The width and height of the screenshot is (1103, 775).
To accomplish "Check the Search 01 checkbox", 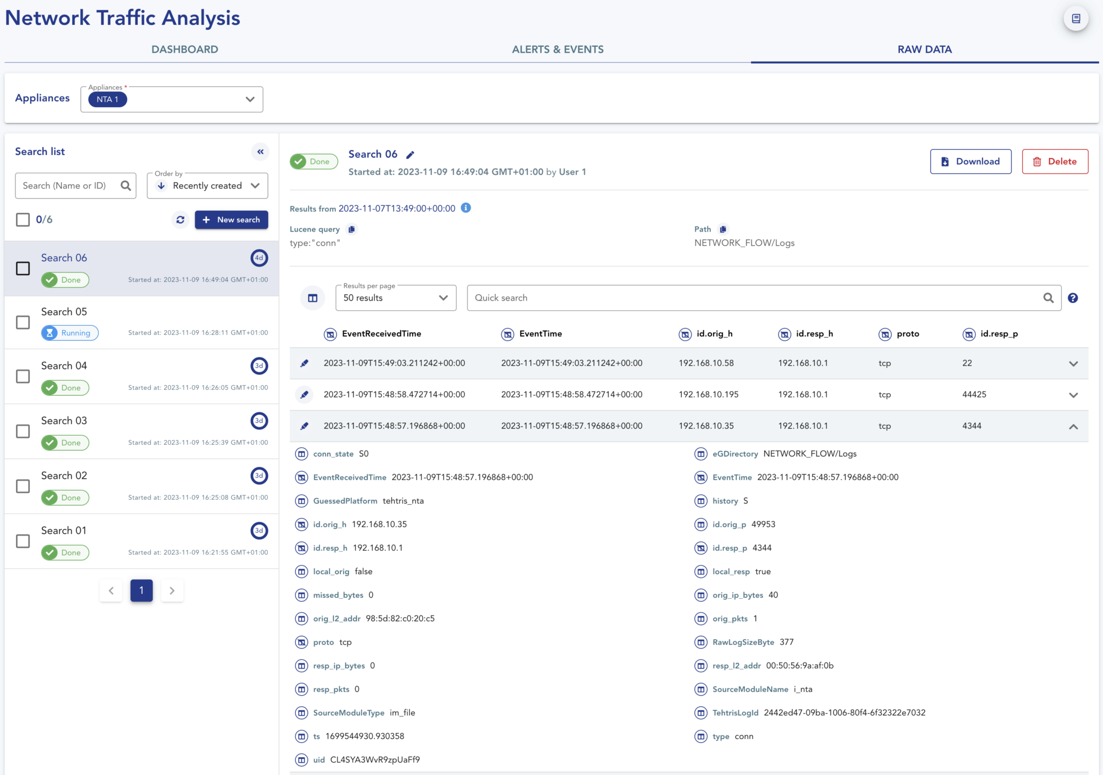I will (x=23, y=541).
